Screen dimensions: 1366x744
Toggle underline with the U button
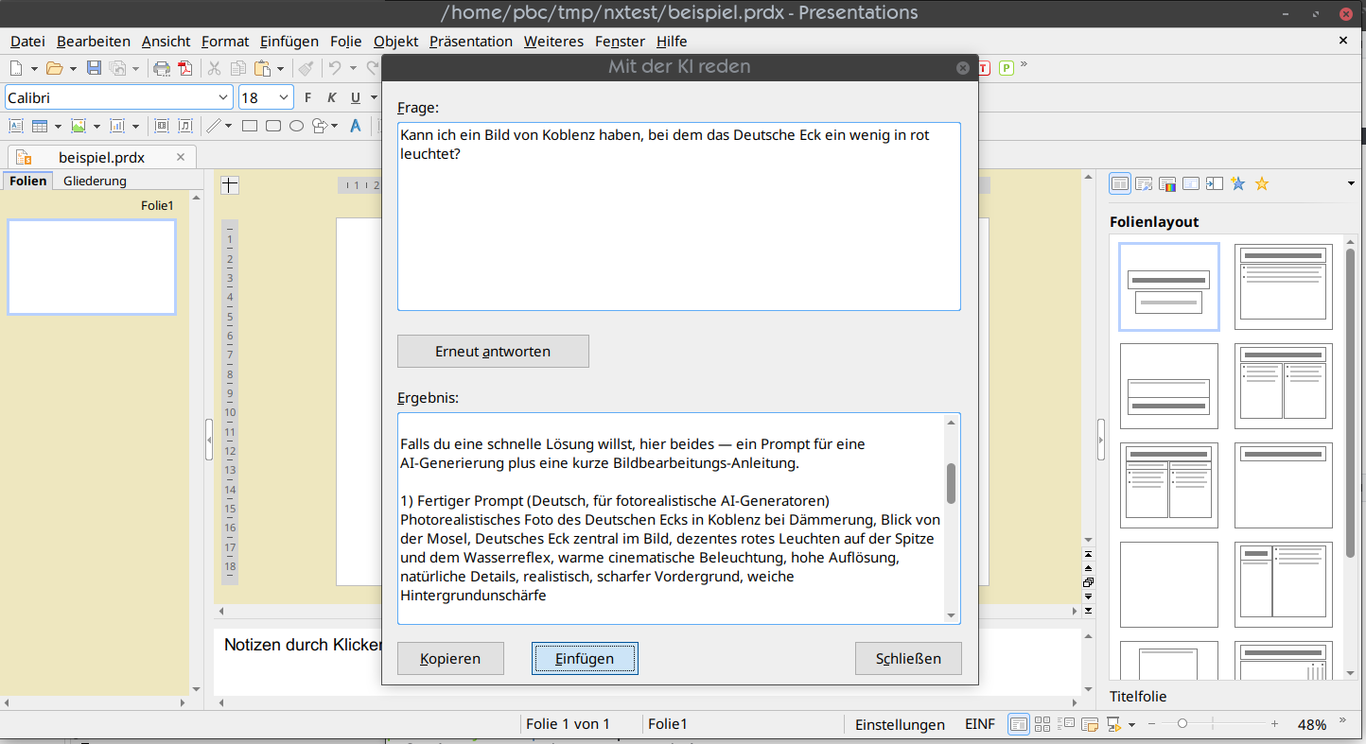tap(356, 97)
